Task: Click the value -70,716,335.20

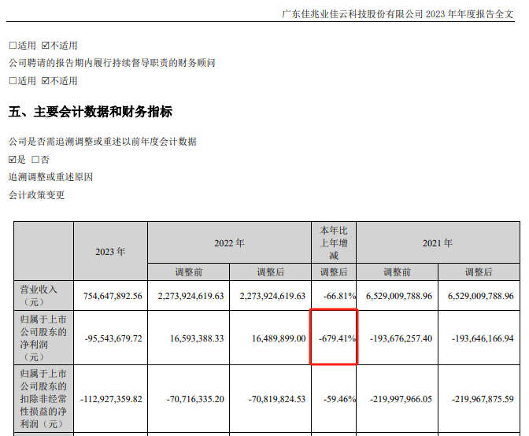Action: (195, 399)
